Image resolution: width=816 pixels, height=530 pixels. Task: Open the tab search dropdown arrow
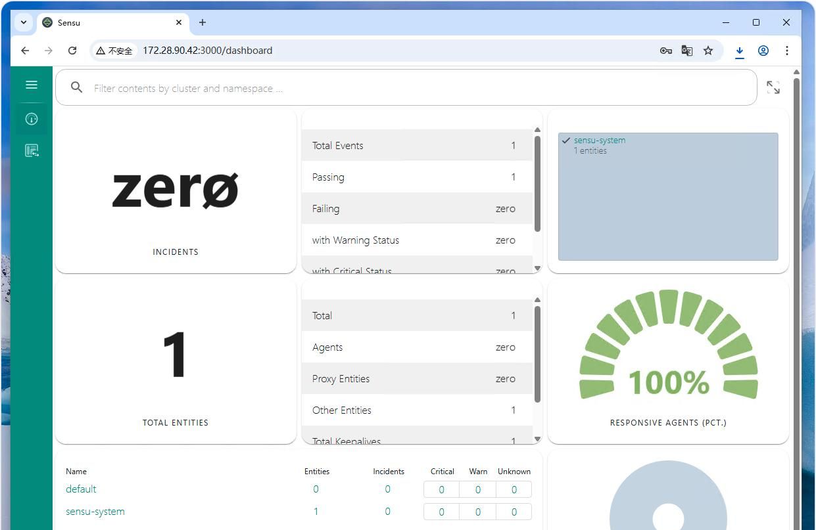24,22
